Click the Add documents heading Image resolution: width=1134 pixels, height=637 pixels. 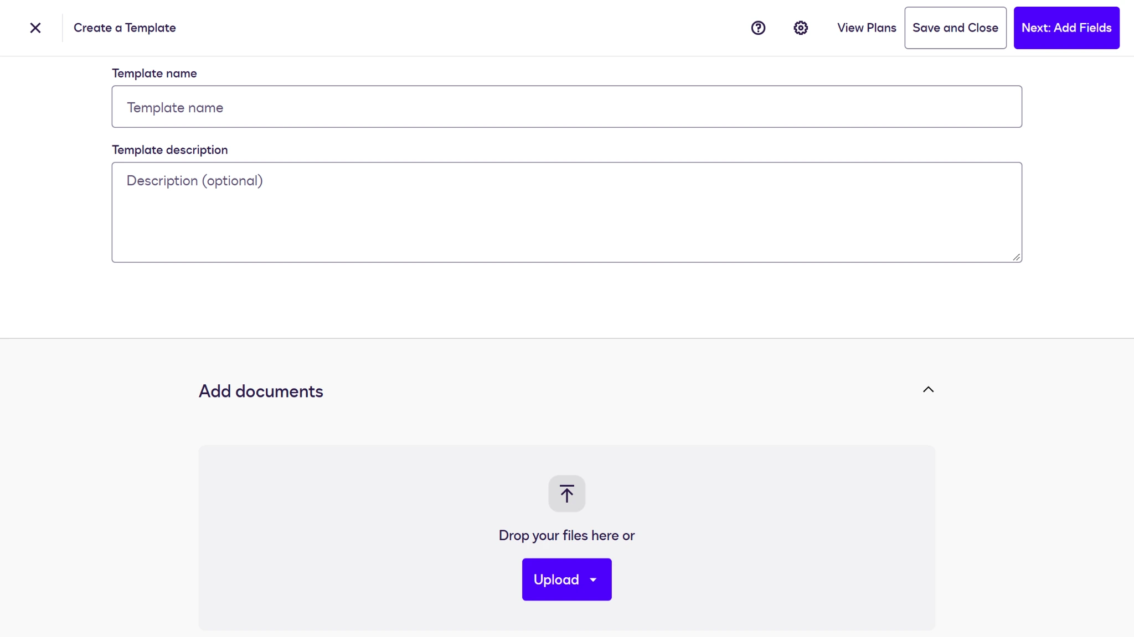[x=261, y=391]
